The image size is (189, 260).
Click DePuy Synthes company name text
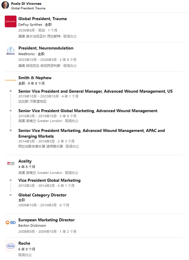(x=30, y=25)
